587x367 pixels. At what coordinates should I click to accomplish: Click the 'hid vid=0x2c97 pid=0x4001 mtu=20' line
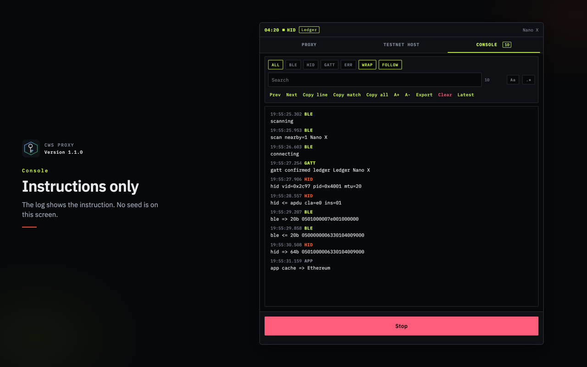pyautogui.click(x=316, y=186)
